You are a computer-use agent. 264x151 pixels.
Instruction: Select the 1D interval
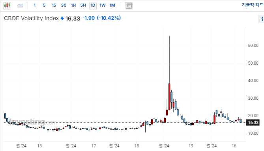(x=93, y=6)
